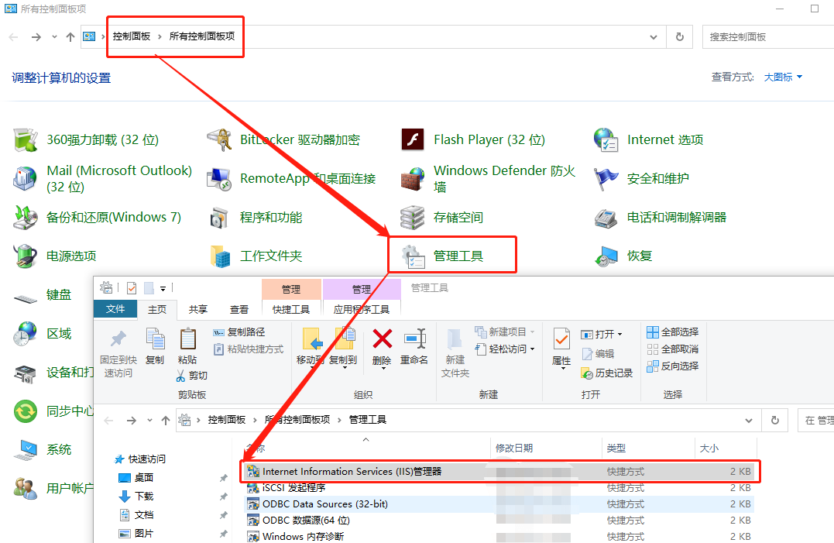Open 恢复 icon
Screen dimensions: 834x543
click(606, 256)
